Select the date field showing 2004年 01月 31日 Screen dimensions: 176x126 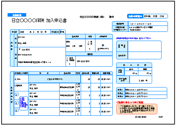(155, 16)
